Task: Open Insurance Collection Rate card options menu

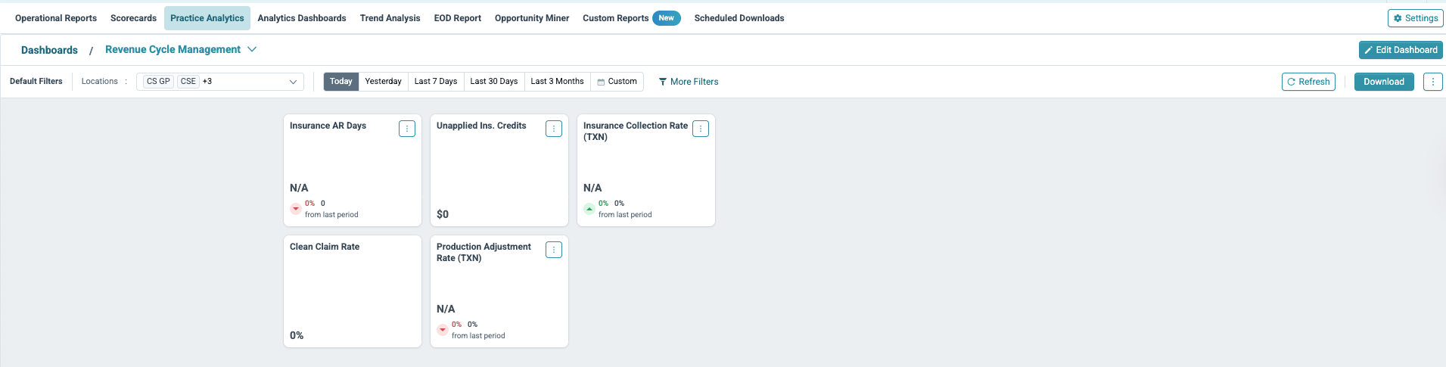Action: pyautogui.click(x=701, y=129)
